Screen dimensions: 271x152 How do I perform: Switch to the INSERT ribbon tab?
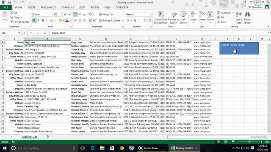31,8
